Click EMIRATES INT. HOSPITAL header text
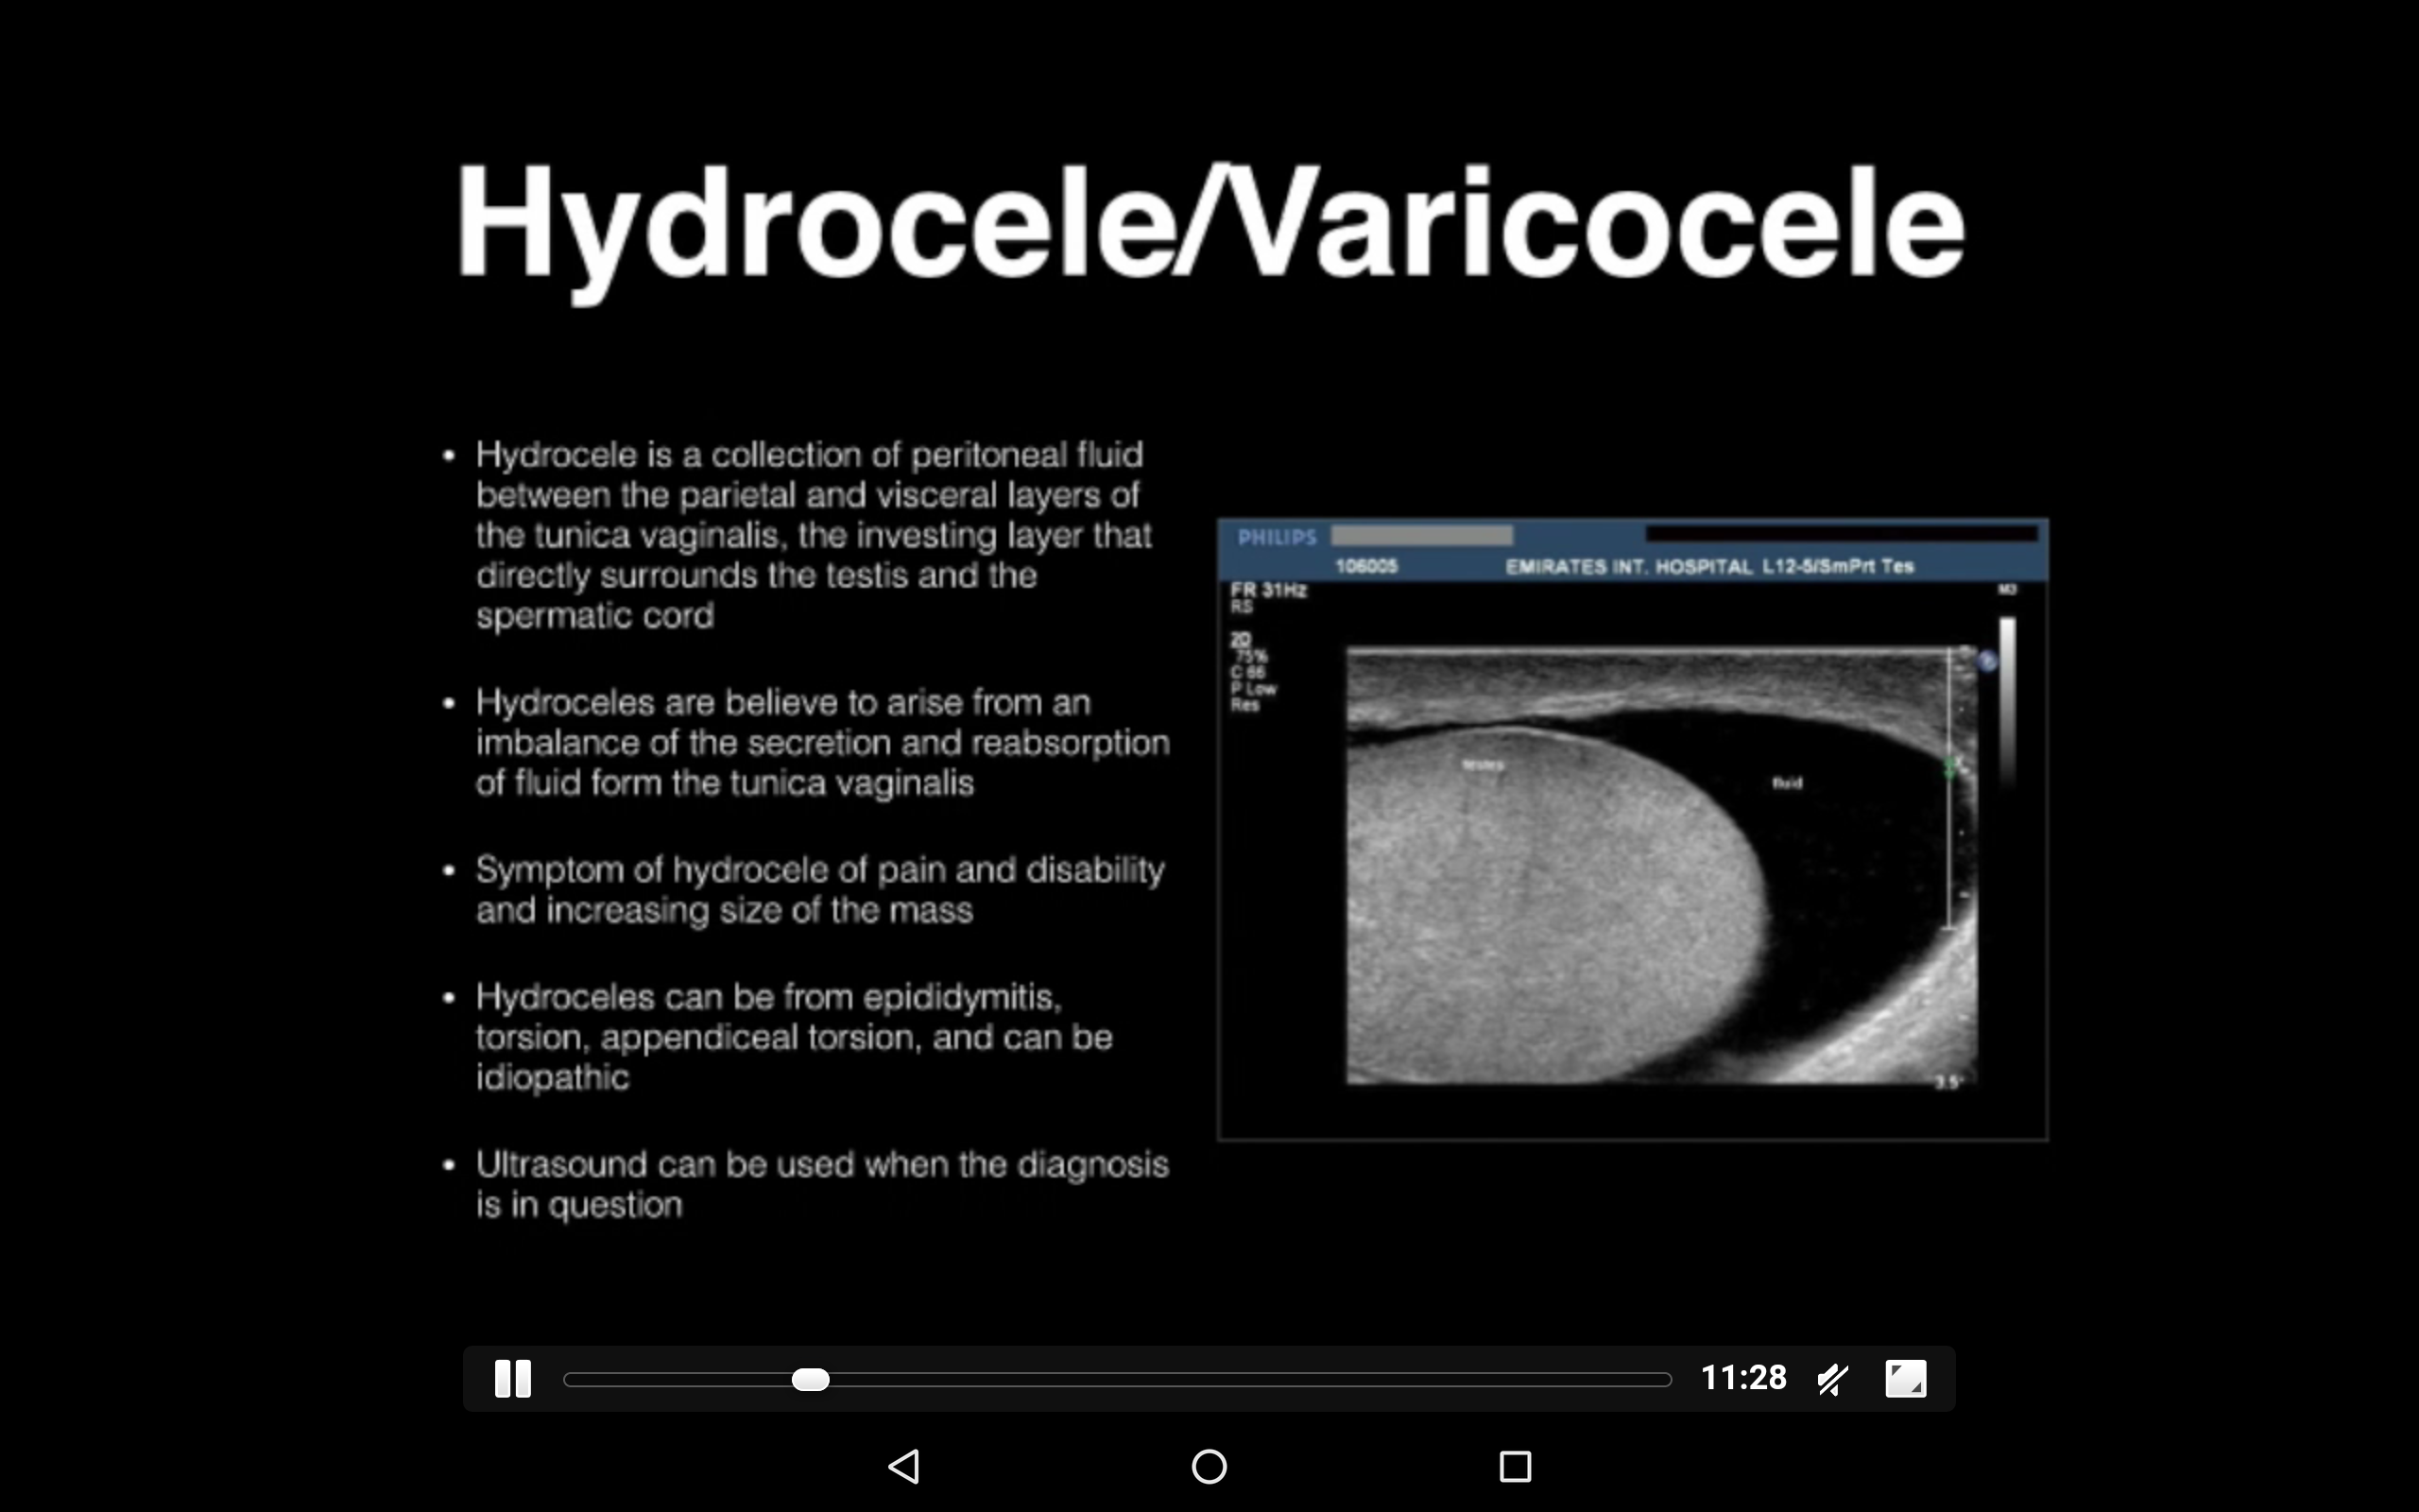Screen dimensions: 2419x1512 click(x=1627, y=567)
